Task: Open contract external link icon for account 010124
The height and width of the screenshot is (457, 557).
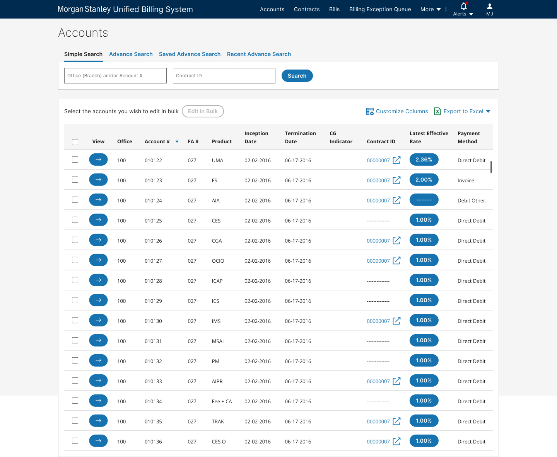Action: 396,200
